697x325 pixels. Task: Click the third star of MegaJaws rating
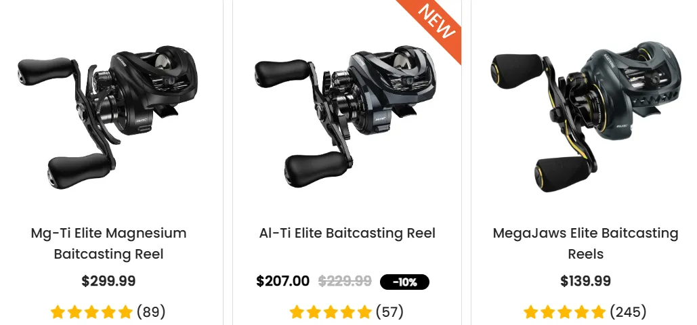tap(564, 312)
